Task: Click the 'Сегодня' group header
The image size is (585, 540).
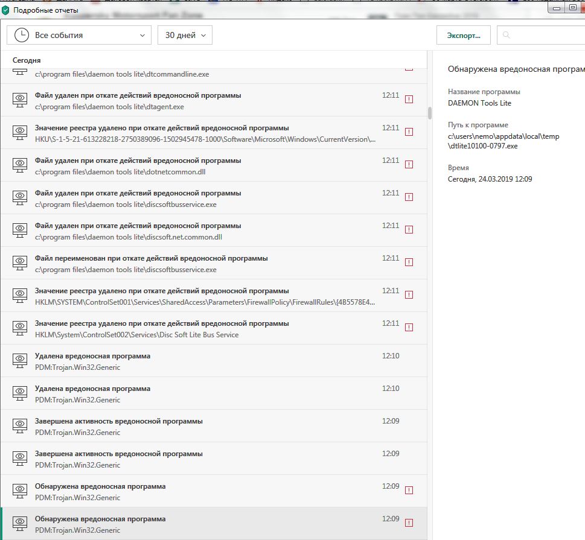Action: point(27,60)
